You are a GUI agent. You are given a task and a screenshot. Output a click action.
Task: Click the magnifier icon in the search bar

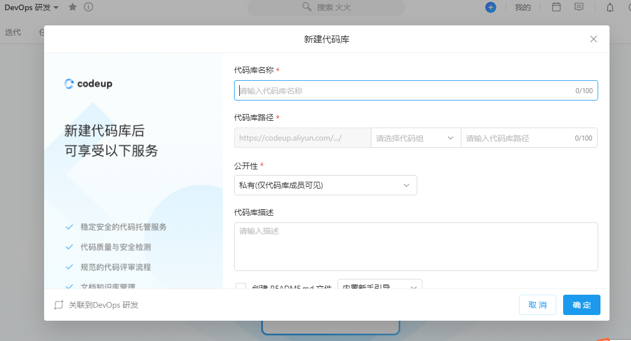[308, 7]
